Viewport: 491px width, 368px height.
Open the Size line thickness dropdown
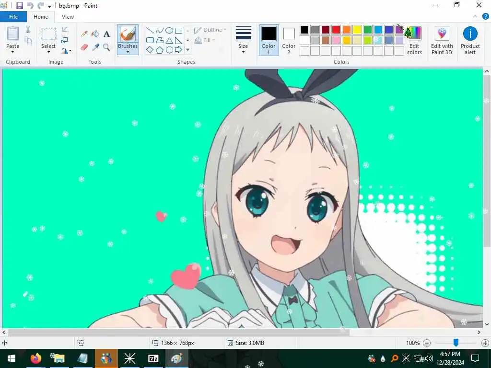click(243, 40)
